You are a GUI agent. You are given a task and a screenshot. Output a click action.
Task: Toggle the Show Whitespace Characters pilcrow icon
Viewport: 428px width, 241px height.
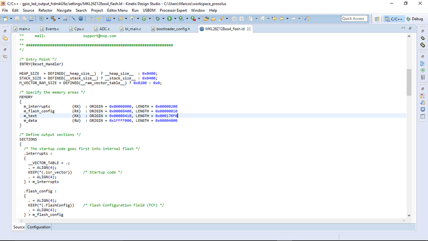(x=241, y=18)
